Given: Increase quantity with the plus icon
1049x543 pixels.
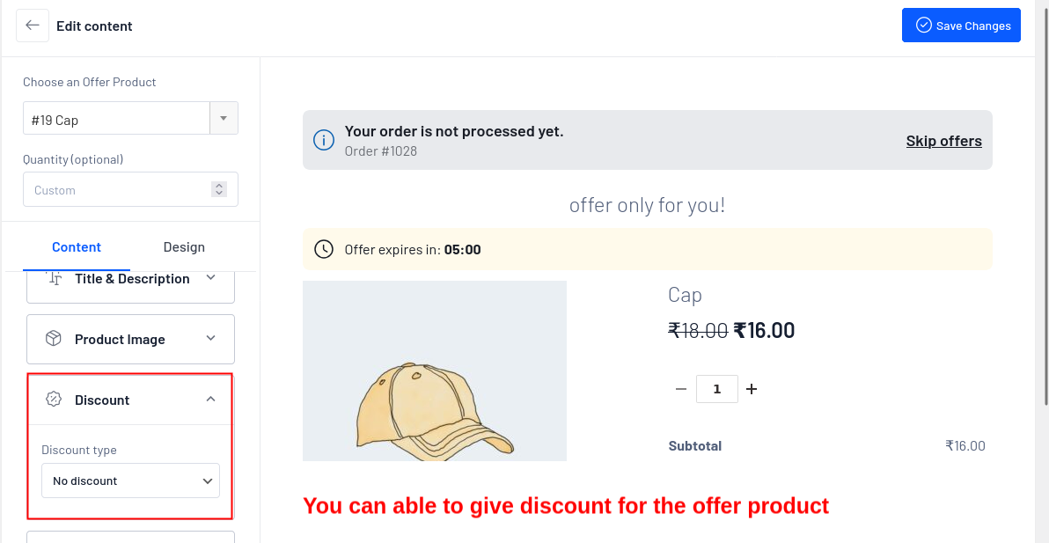Looking at the screenshot, I should [x=752, y=389].
